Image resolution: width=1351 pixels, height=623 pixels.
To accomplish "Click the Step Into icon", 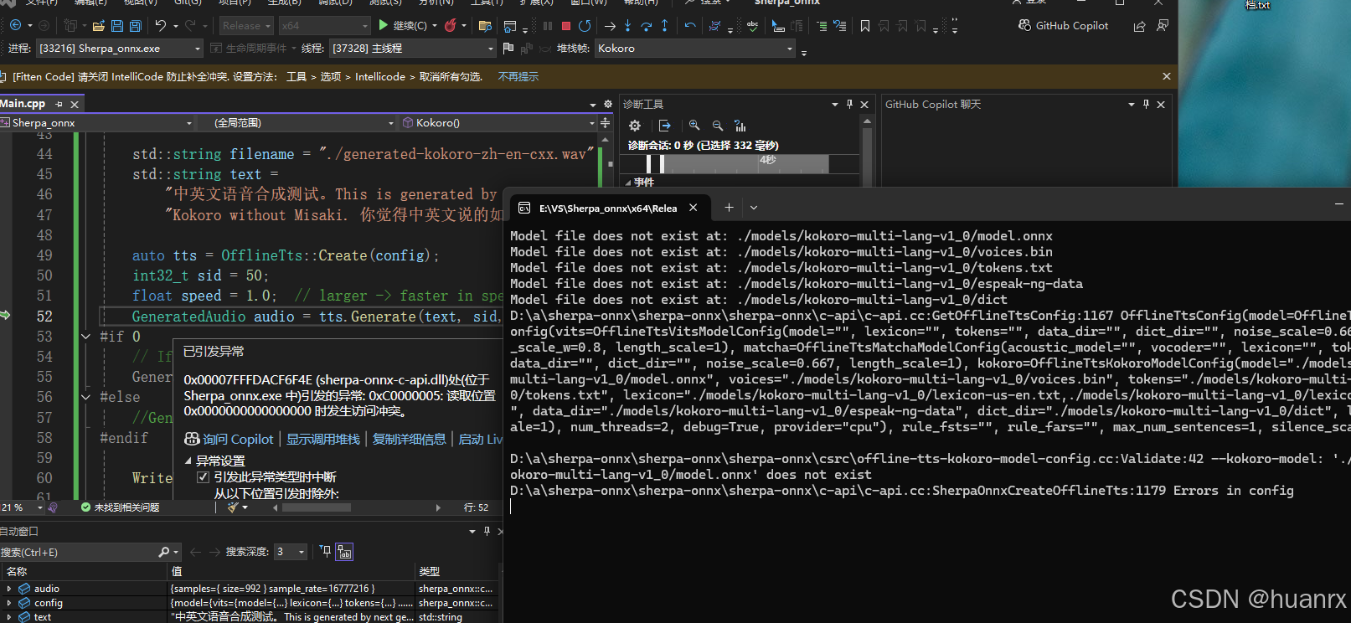I will 627,26.
